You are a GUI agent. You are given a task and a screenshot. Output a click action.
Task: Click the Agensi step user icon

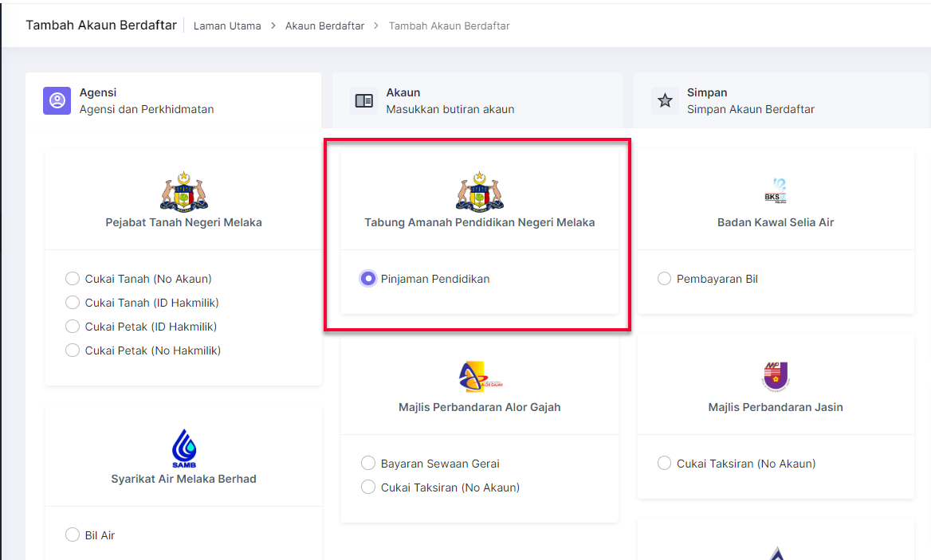[57, 101]
